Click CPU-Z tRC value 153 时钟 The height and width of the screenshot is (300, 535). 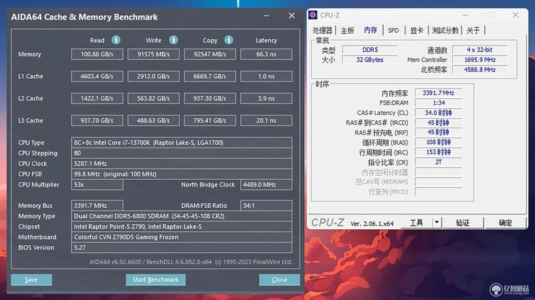coord(439,152)
